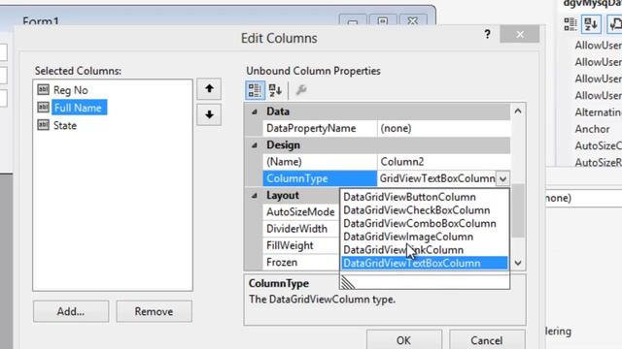Close the Edit Columns dialog
This screenshot has height=349, width=622.
point(520,35)
